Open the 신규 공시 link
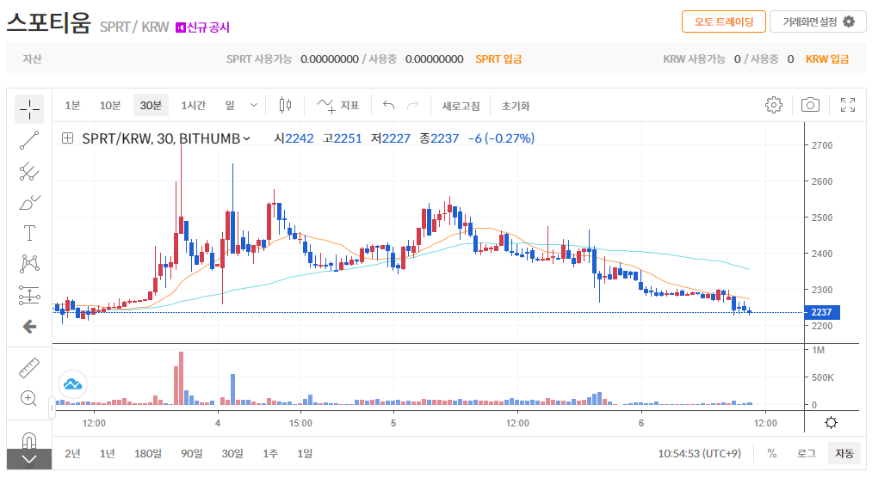The image size is (872, 478). [x=203, y=28]
